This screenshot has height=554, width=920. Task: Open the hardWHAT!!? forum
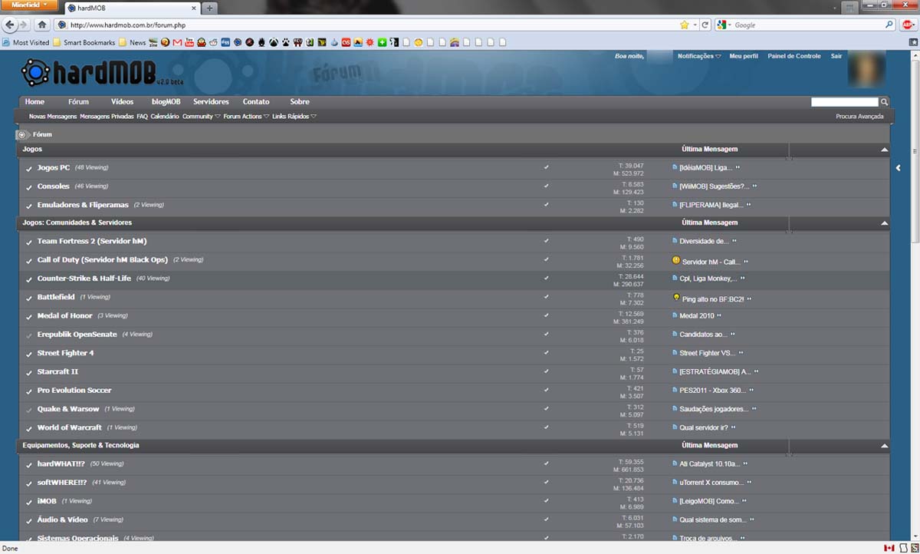pos(60,463)
